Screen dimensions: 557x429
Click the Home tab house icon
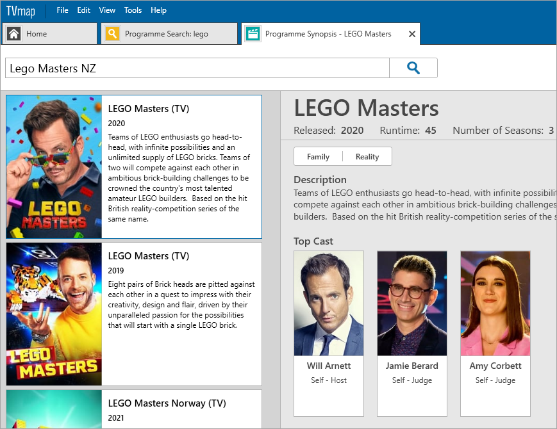14,34
